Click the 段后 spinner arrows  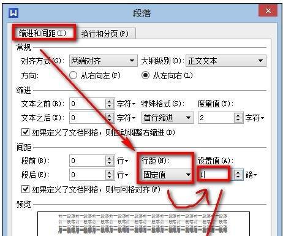click(110, 175)
